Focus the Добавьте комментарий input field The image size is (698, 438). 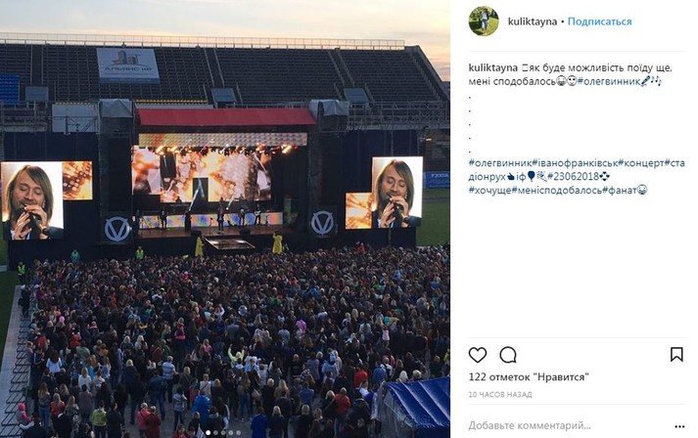(565, 425)
